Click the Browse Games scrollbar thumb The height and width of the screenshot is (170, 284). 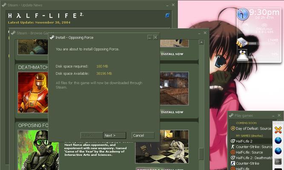[x=201, y=154]
